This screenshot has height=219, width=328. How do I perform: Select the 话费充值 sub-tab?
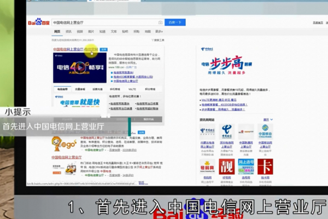[x=97, y=89]
